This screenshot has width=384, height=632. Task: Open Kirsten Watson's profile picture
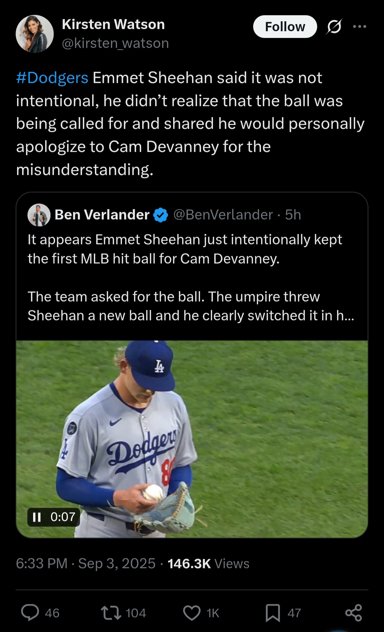tap(34, 34)
